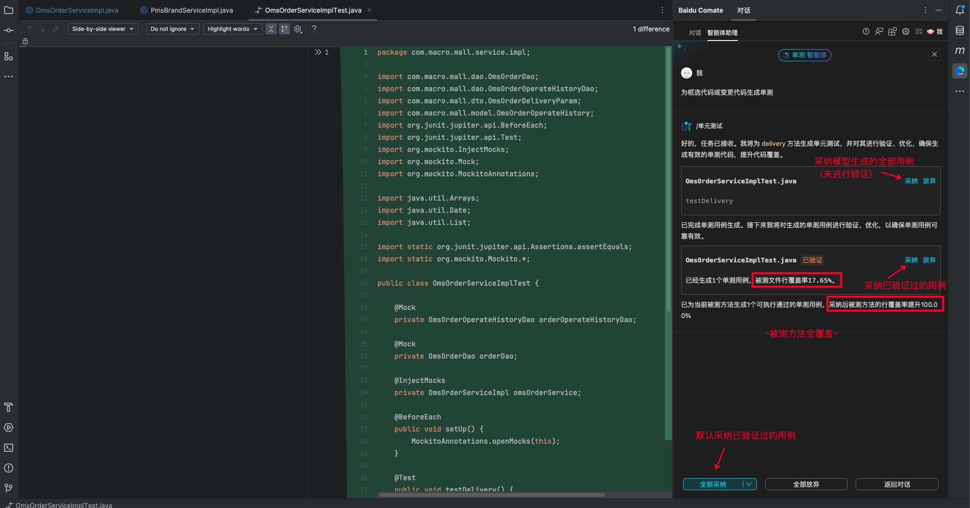Click the 已验证 status badge
Screen dimensions: 970x508
coord(813,260)
